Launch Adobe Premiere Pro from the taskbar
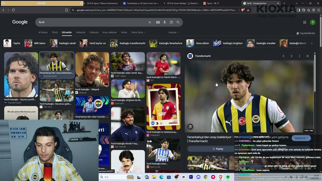The height and width of the screenshot is (181, 322). 191,177
